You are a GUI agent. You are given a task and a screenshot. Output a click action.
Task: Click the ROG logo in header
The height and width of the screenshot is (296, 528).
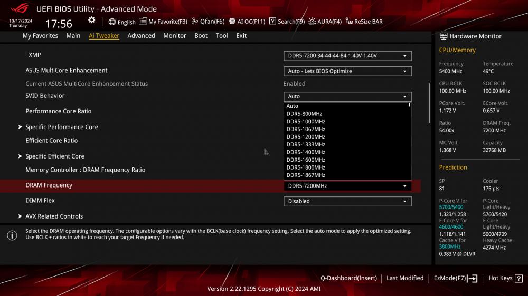click(20, 8)
